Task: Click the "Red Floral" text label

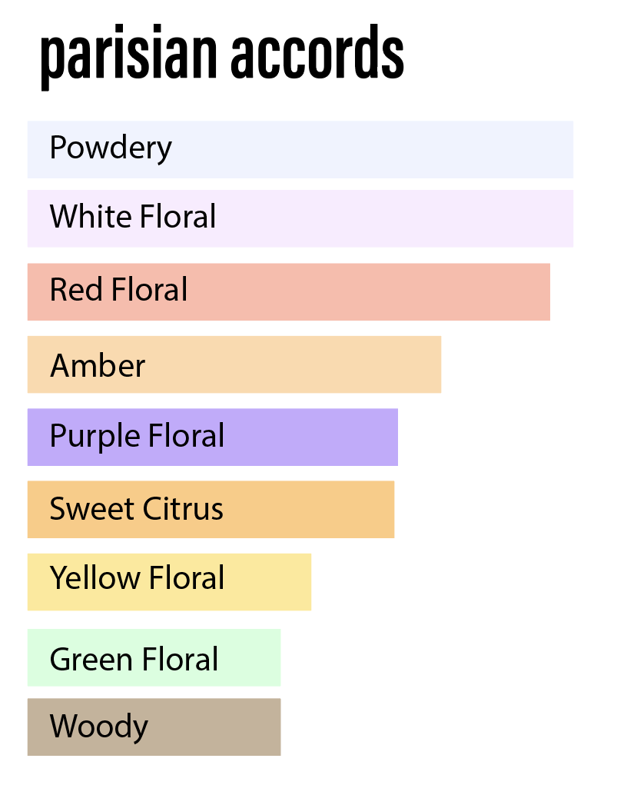Action: click(x=118, y=290)
